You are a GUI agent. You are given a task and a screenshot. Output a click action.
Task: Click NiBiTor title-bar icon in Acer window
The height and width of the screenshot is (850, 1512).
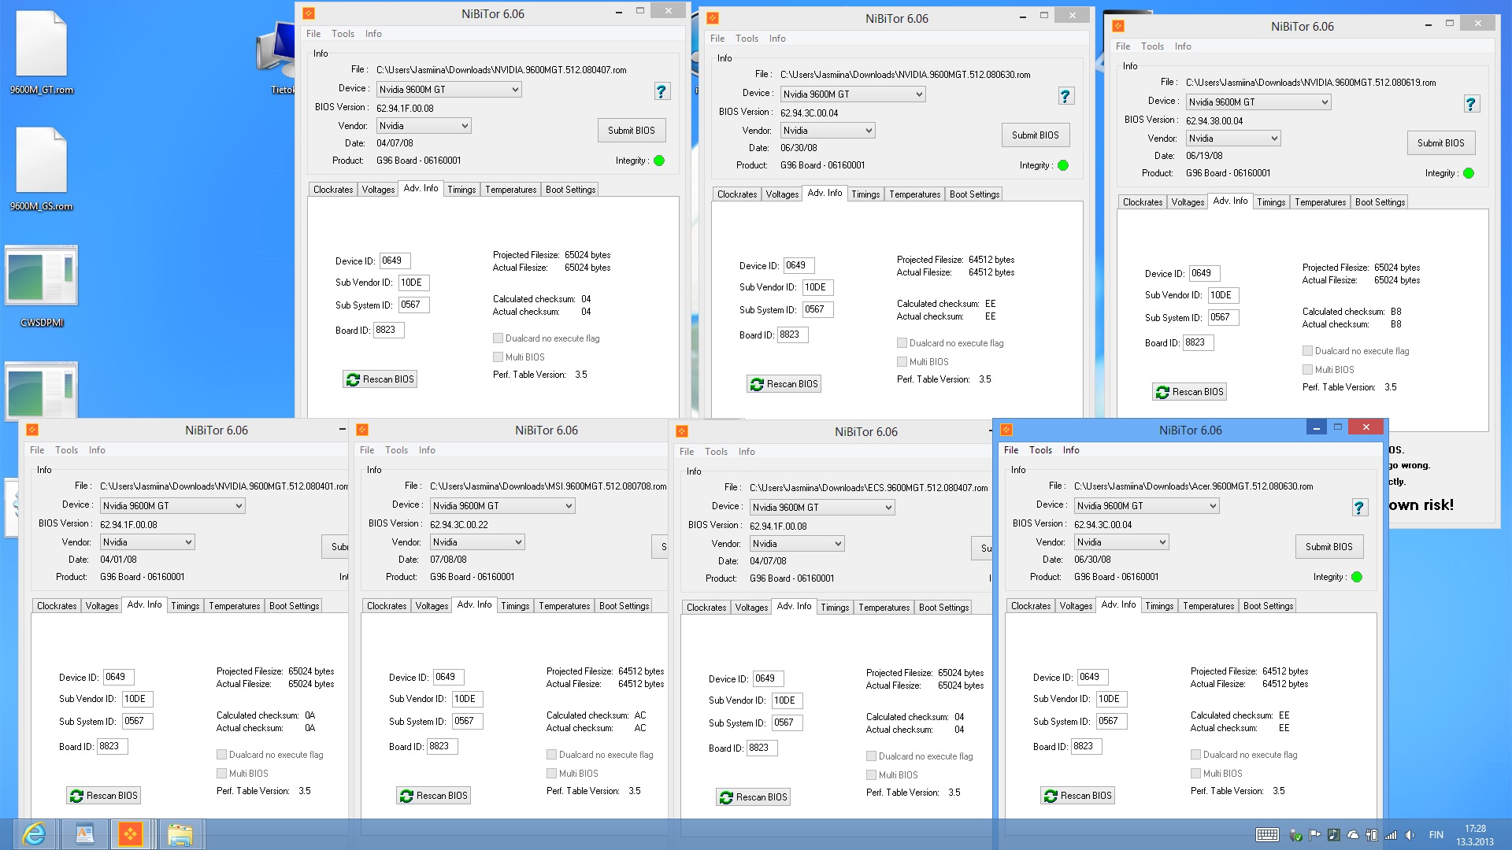click(1006, 430)
